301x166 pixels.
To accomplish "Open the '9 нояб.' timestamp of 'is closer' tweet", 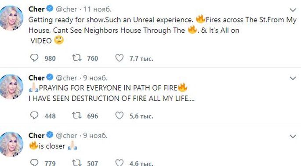I will pos(95,136).
